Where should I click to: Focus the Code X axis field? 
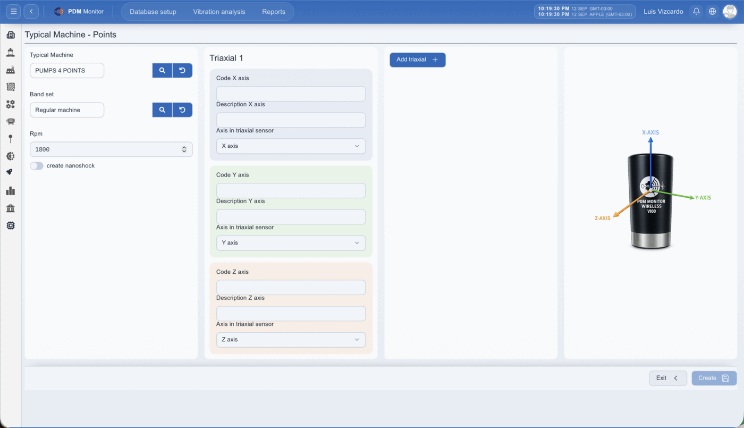tap(291, 94)
